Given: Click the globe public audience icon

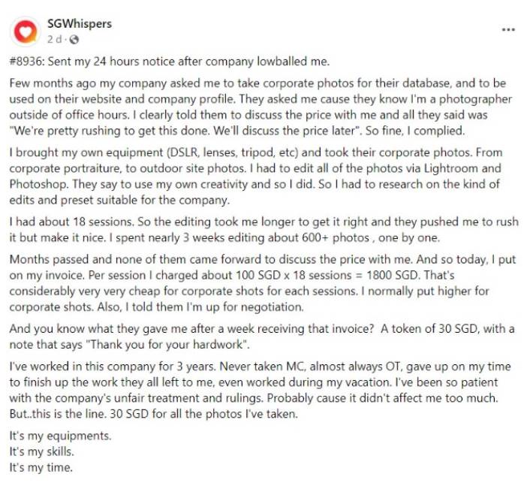Looking at the screenshot, I should click(x=74, y=40).
